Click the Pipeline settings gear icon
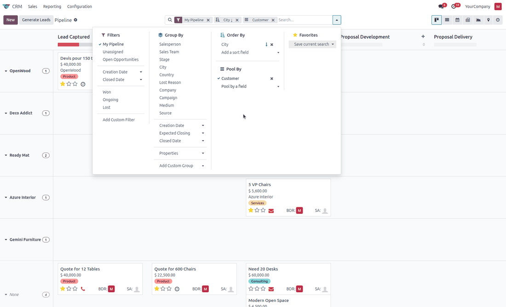 (75, 20)
